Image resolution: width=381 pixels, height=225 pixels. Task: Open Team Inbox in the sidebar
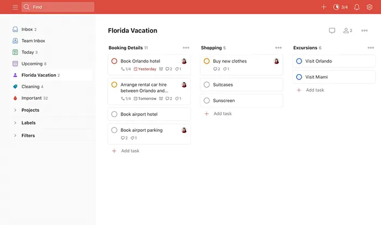click(x=52, y=41)
